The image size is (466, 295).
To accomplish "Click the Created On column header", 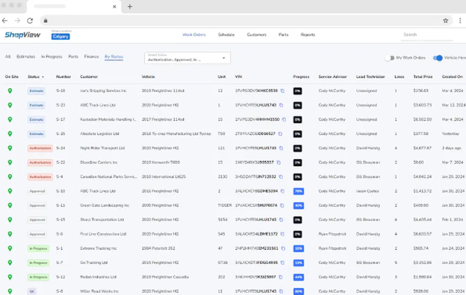I will 452,77.
